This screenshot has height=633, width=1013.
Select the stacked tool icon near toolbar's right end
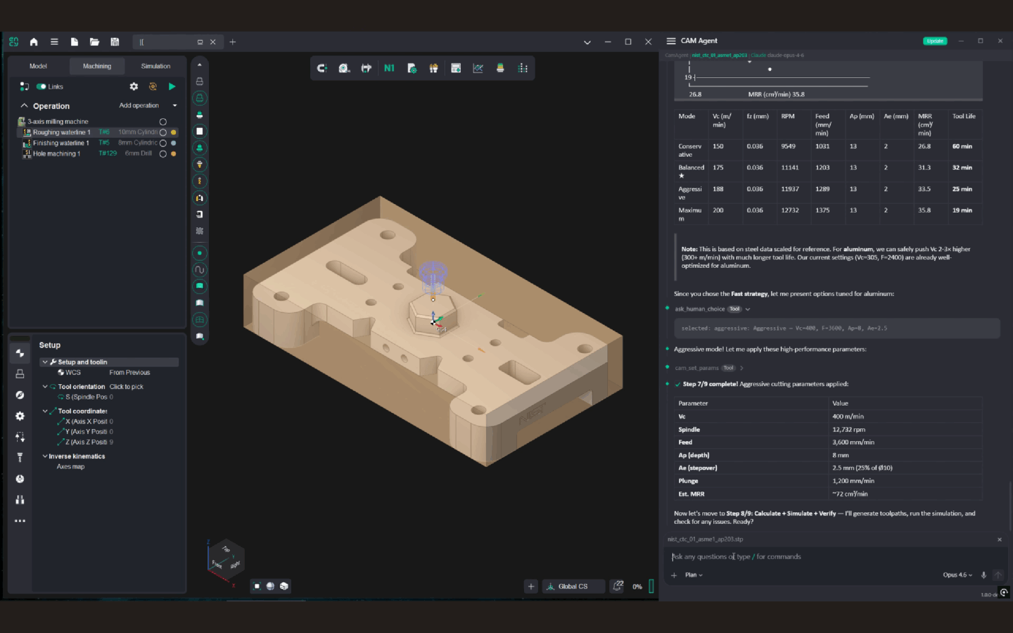(x=499, y=68)
